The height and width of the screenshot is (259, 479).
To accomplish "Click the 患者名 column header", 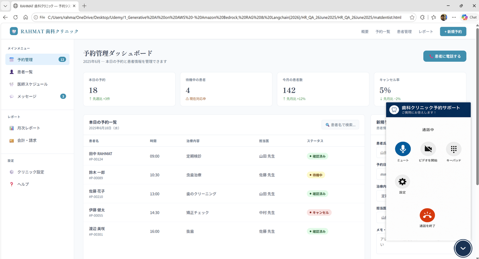I will 94,141.
